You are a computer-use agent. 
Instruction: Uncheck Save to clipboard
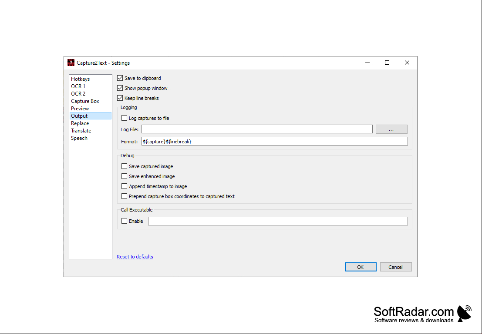(120, 78)
